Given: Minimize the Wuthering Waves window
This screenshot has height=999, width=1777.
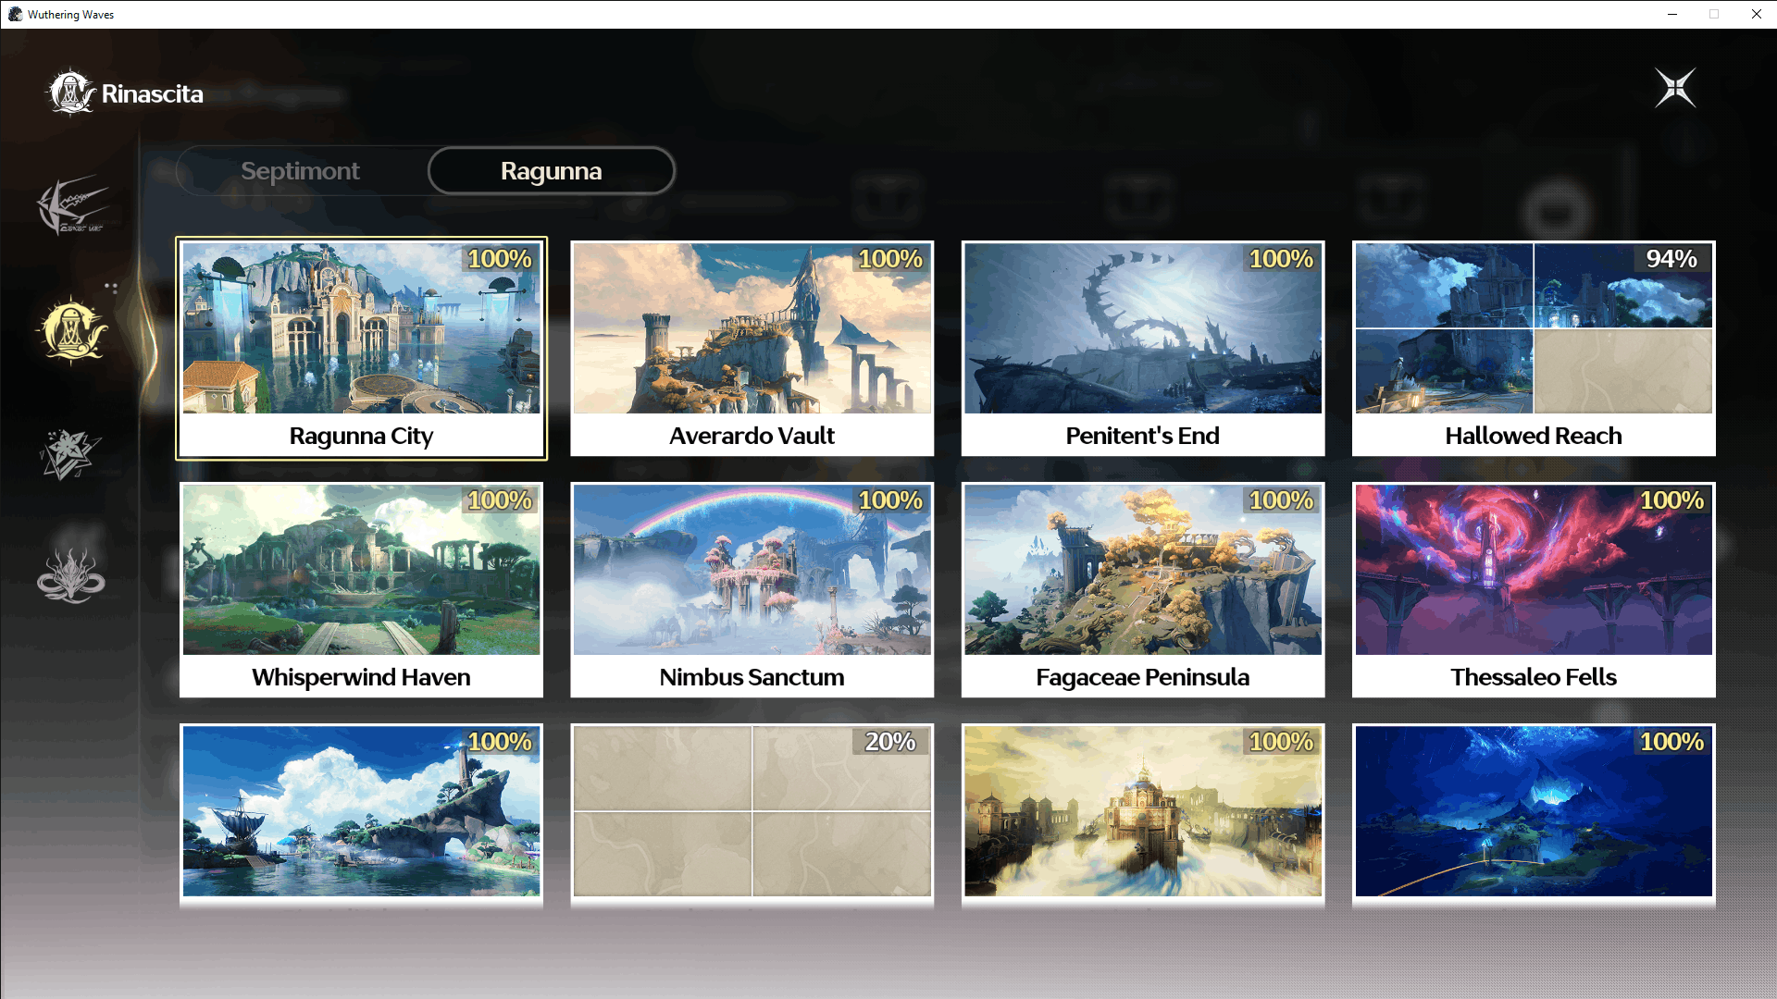Looking at the screenshot, I should pyautogui.click(x=1672, y=14).
